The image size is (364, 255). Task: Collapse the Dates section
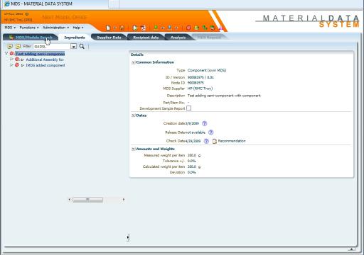134,115
